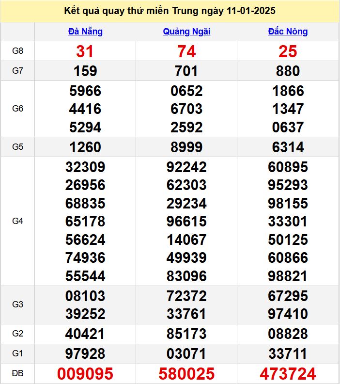Select the G6 result 0637

point(288,128)
